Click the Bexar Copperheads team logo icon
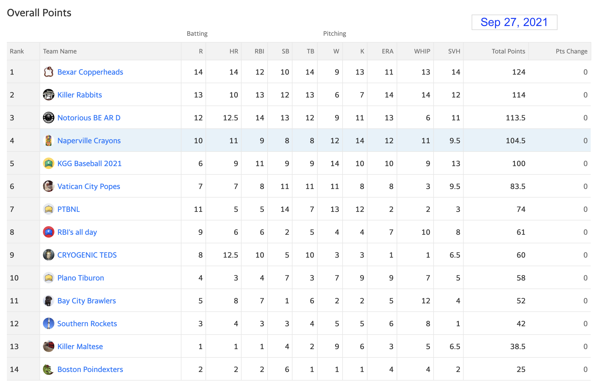 [49, 72]
